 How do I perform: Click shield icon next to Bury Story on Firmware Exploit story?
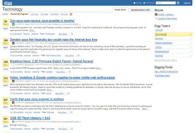click(70, 72)
